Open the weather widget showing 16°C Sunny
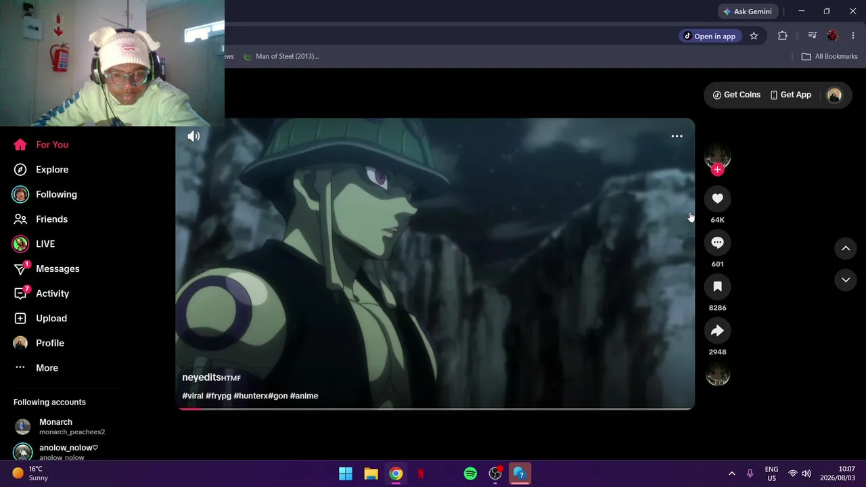The width and height of the screenshot is (866, 487). [30, 473]
